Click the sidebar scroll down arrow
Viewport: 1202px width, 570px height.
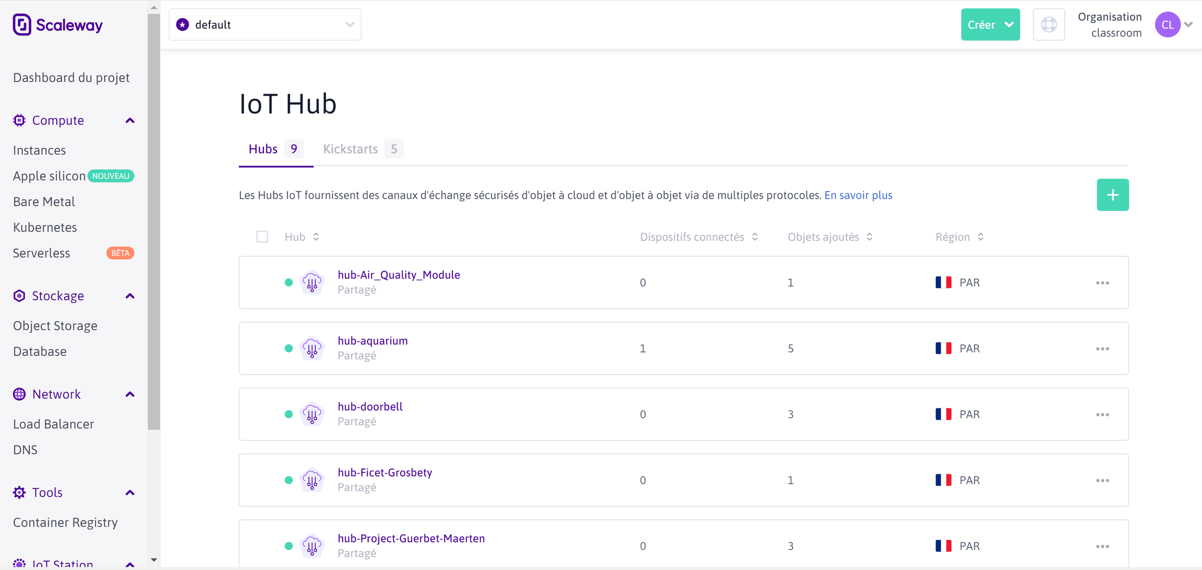tap(154, 560)
